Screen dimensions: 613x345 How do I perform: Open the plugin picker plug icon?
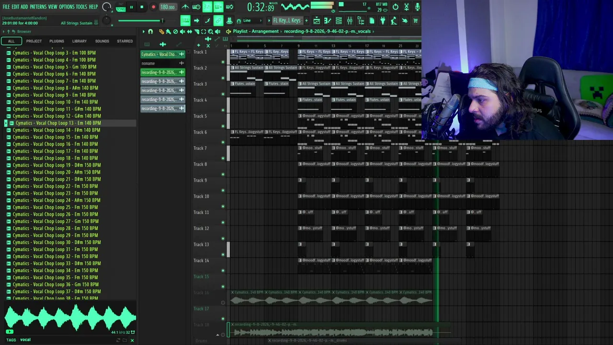pos(383,21)
